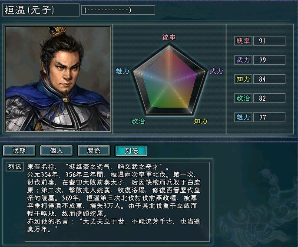Click the 武力 stat label button

pos(243,60)
